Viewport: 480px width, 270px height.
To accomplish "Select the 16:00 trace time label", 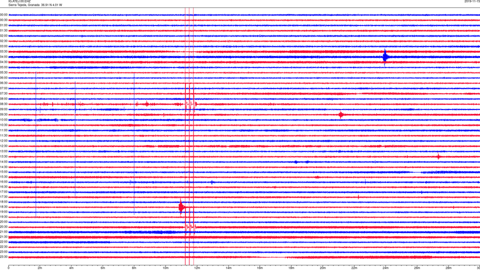I will 4,182.
